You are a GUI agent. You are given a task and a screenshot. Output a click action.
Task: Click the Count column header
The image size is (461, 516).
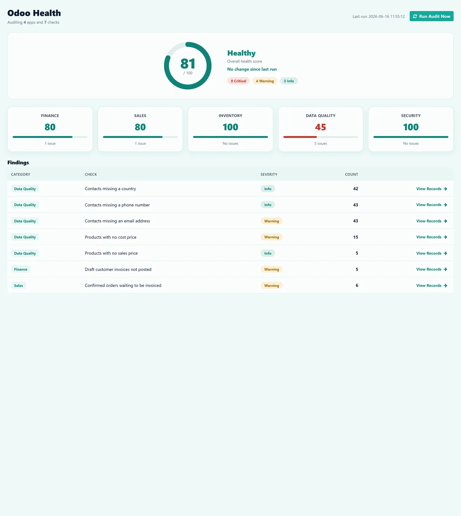tap(351, 174)
